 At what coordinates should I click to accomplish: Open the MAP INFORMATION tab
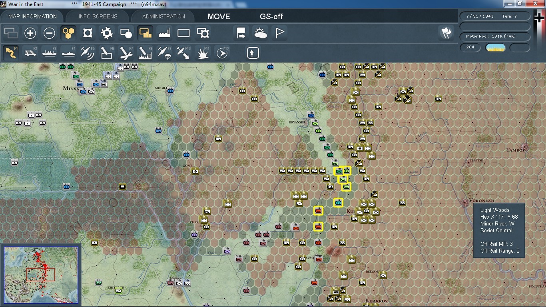click(x=32, y=16)
